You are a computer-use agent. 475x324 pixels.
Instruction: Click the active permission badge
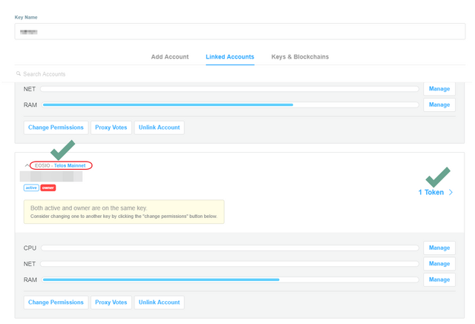pyautogui.click(x=31, y=188)
